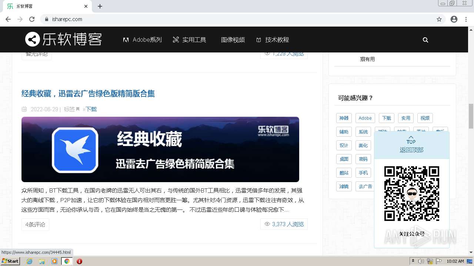Bookmark this page with the star icon

click(439, 19)
